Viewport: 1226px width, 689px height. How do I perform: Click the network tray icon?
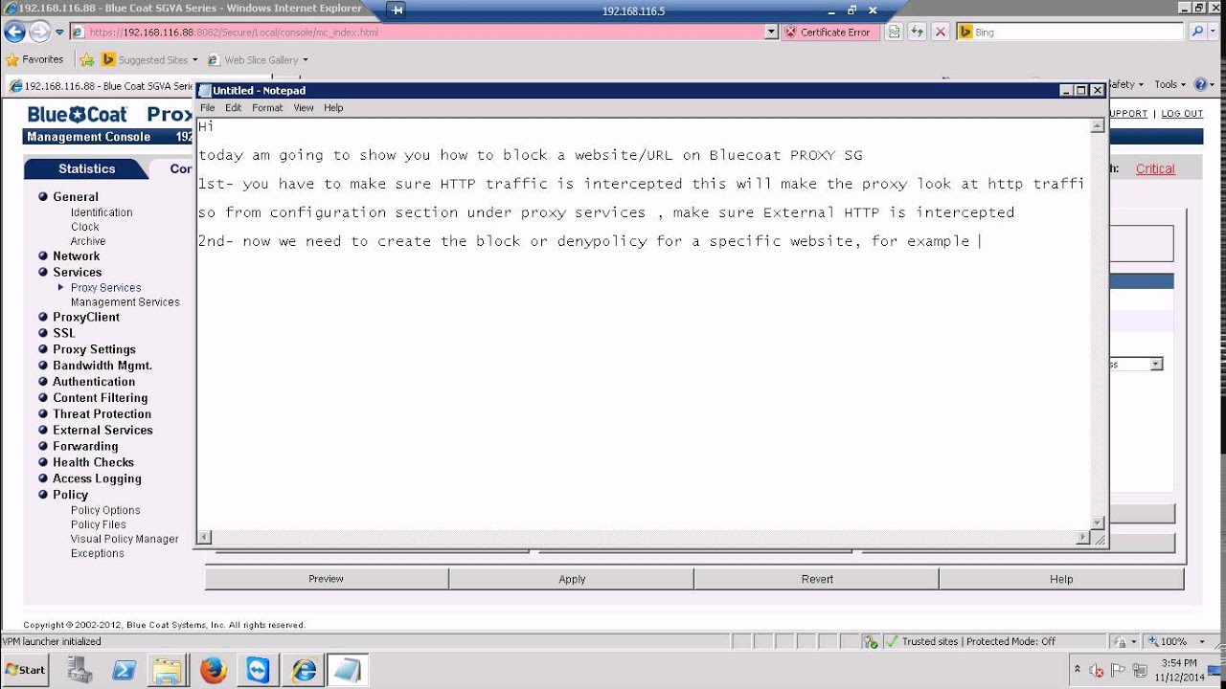[x=1139, y=670]
